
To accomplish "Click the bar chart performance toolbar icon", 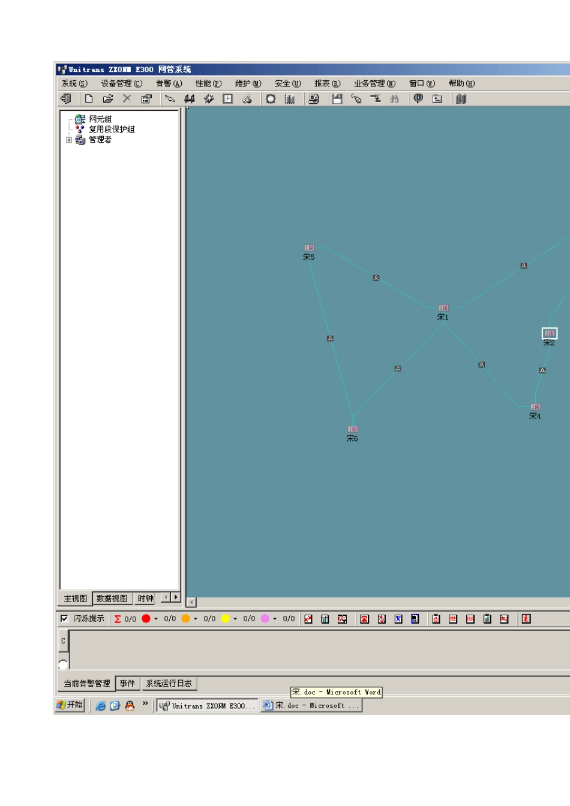I will click(x=290, y=99).
